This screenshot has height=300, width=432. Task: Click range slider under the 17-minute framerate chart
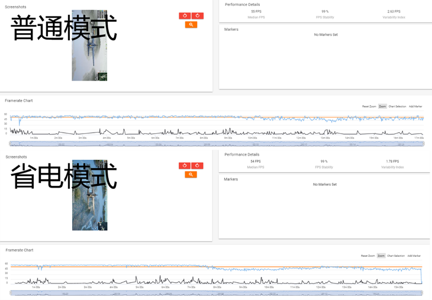click(217, 144)
